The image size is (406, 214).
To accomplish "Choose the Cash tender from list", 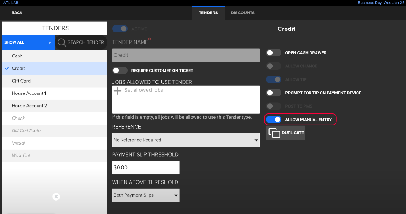I will 17,56.
